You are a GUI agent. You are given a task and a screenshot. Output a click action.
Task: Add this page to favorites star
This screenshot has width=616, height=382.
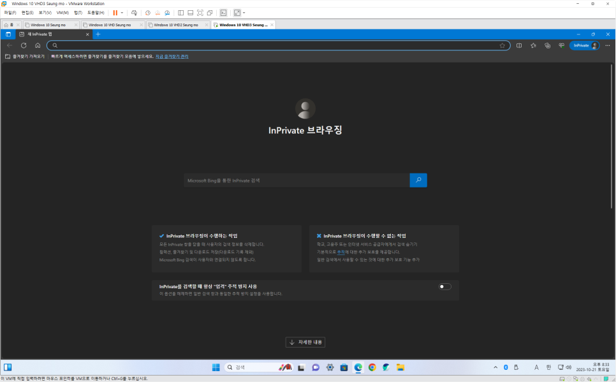[502, 45]
